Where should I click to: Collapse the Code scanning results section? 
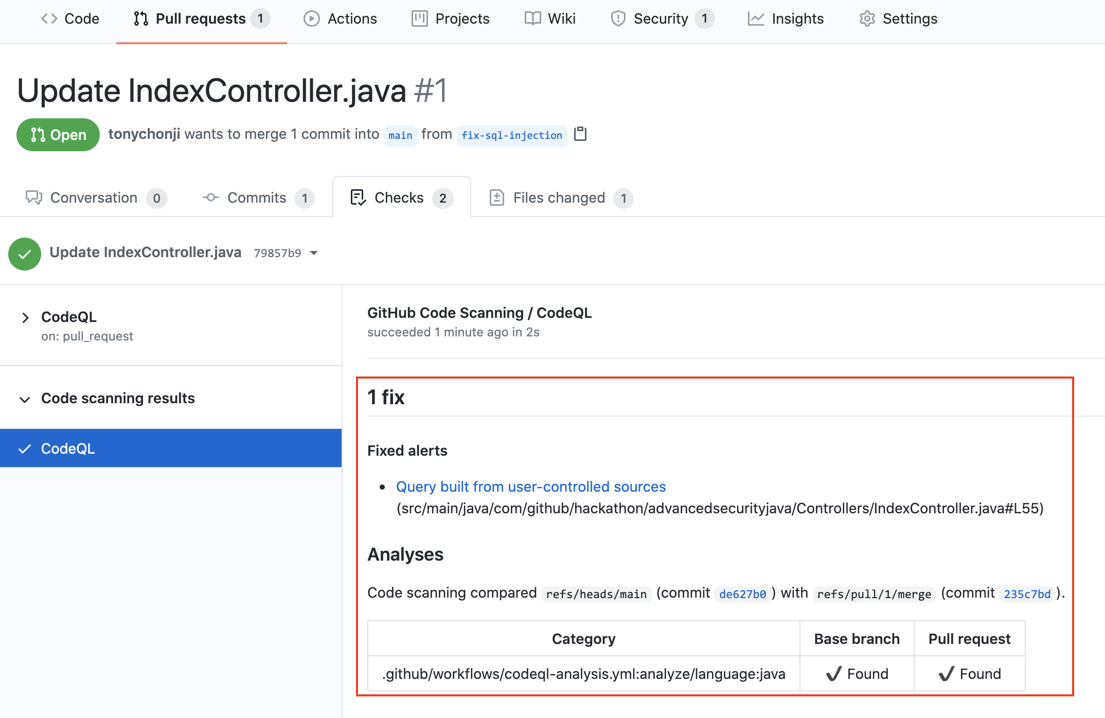[x=25, y=399]
